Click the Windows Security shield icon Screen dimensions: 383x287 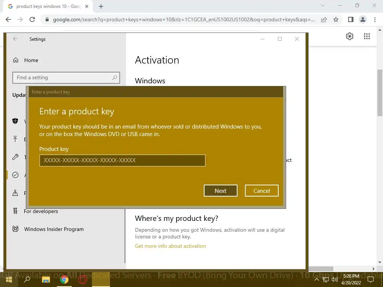15,121
